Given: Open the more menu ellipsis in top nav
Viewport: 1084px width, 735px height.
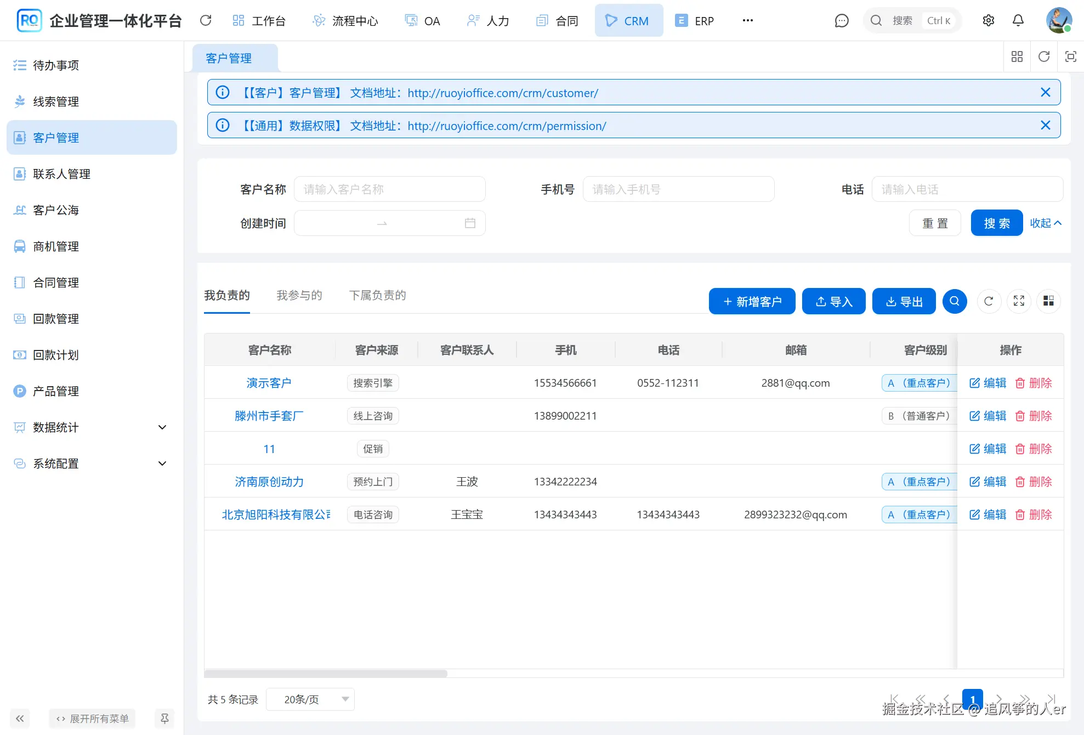Looking at the screenshot, I should [x=748, y=21].
